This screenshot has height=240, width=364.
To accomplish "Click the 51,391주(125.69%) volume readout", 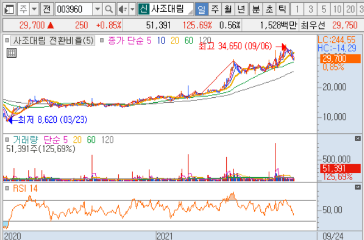I will (41, 149).
